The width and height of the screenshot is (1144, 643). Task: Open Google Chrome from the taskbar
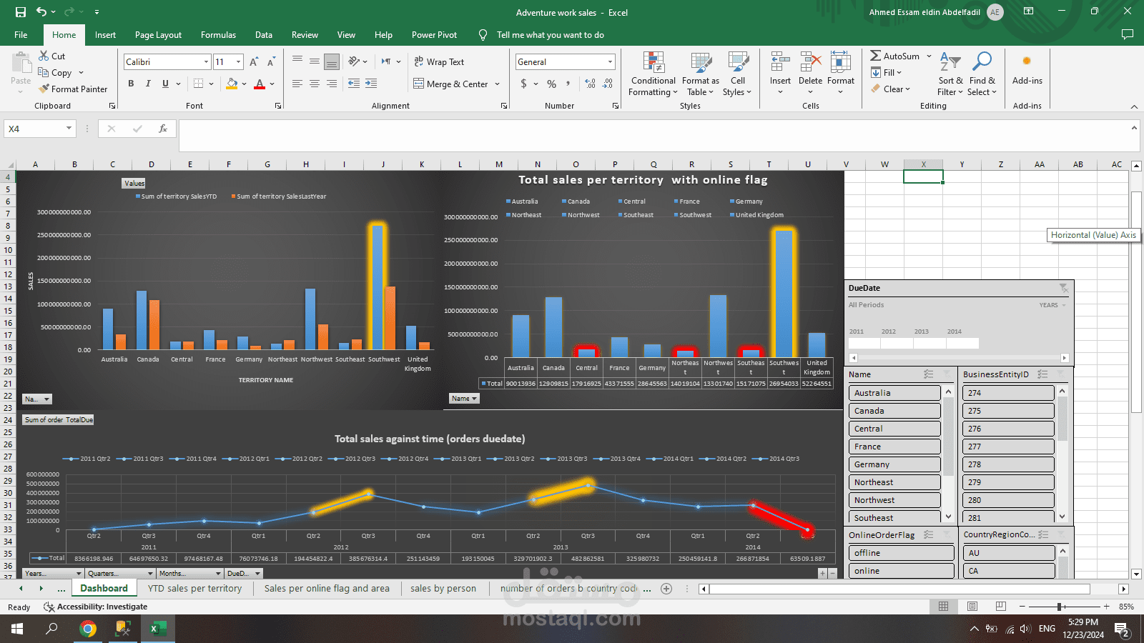tap(88, 629)
